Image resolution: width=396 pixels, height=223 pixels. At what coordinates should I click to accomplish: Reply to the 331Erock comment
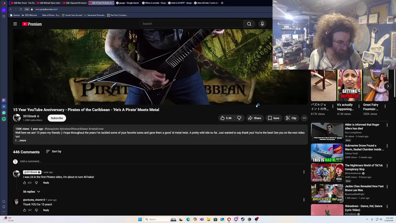coord(46,183)
